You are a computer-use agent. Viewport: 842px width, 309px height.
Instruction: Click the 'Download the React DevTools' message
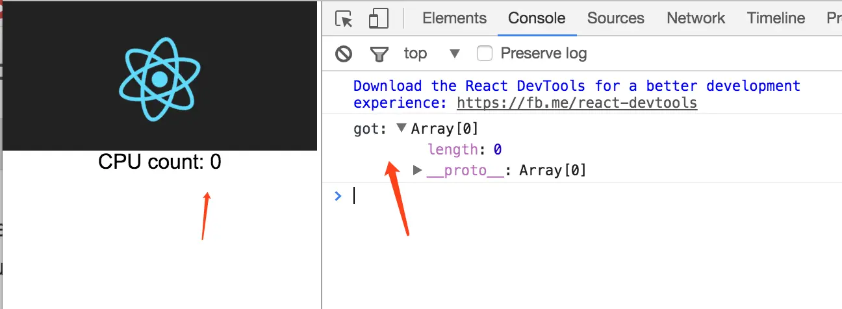(577, 94)
